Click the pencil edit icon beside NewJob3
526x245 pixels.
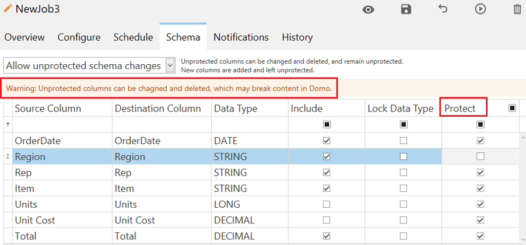8,9
